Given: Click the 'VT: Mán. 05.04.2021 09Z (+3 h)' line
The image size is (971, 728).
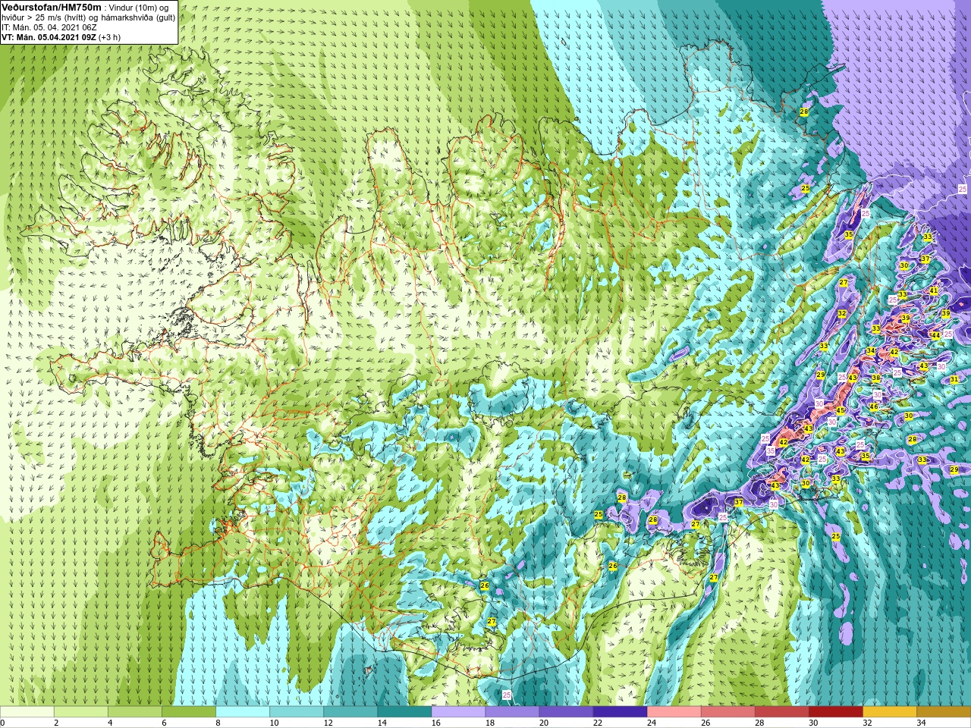Looking at the screenshot, I should 61,37.
